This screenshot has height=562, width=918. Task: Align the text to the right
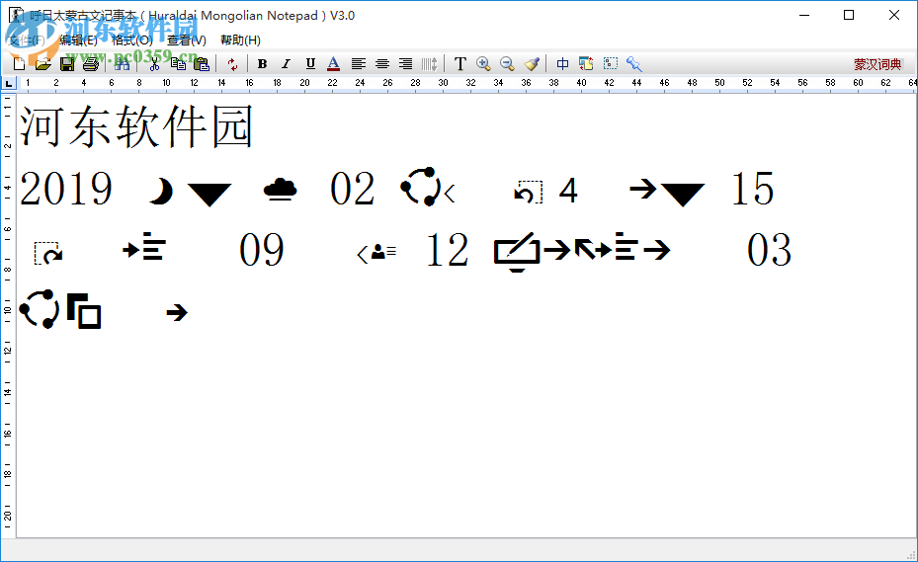pos(406,64)
